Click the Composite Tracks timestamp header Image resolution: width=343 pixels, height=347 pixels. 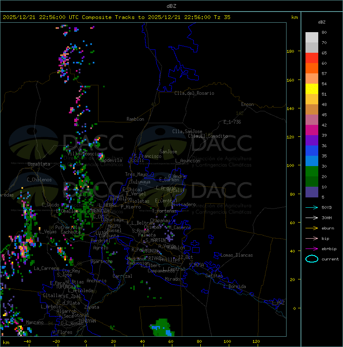pos(117,17)
